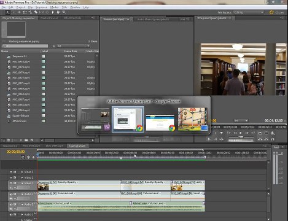The width and height of the screenshot is (288, 221).
Task: Switch to the Media Browser tab
Action: click(x=49, y=18)
